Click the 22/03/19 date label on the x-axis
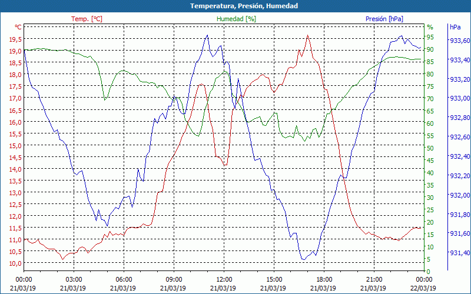 (x=424, y=288)
